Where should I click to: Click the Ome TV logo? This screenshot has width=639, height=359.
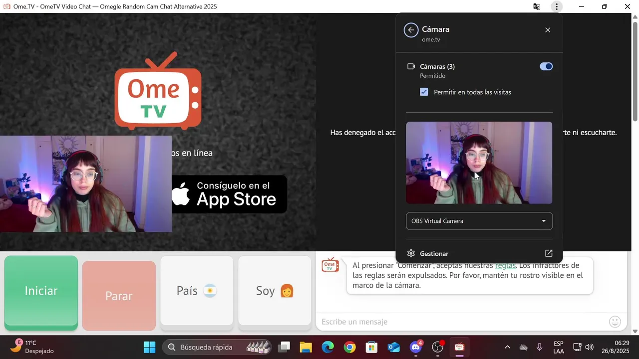tap(158, 91)
